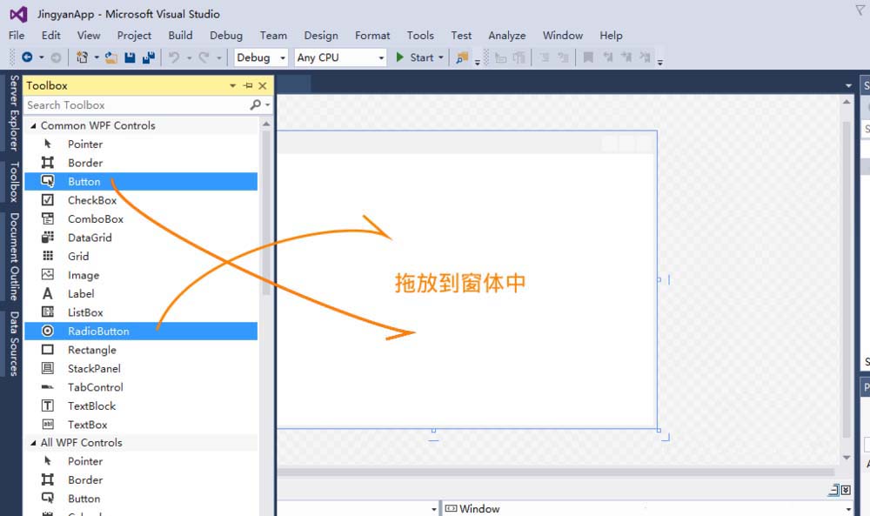Select the RadioButton control in Toolbox
The image size is (870, 516).
(x=141, y=331)
